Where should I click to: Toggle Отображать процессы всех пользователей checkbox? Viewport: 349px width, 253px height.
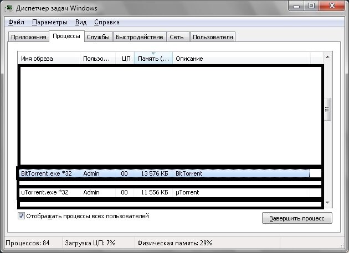pos(21,216)
